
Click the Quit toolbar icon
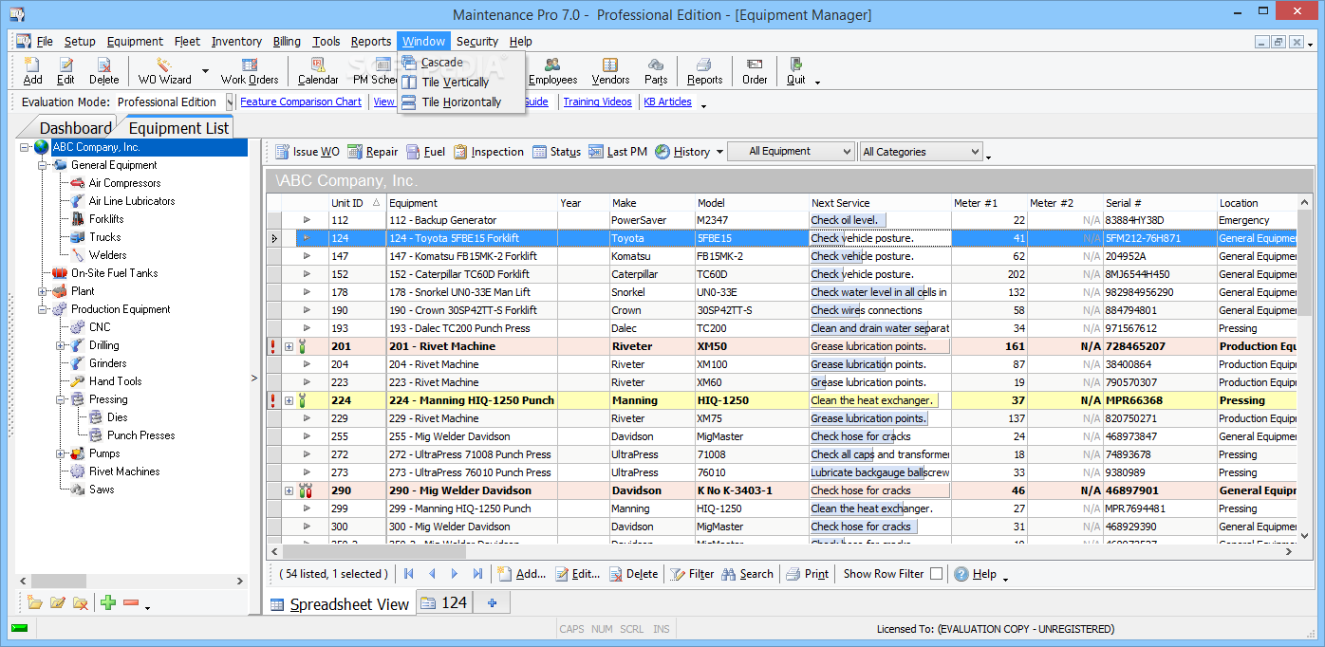pyautogui.click(x=796, y=71)
